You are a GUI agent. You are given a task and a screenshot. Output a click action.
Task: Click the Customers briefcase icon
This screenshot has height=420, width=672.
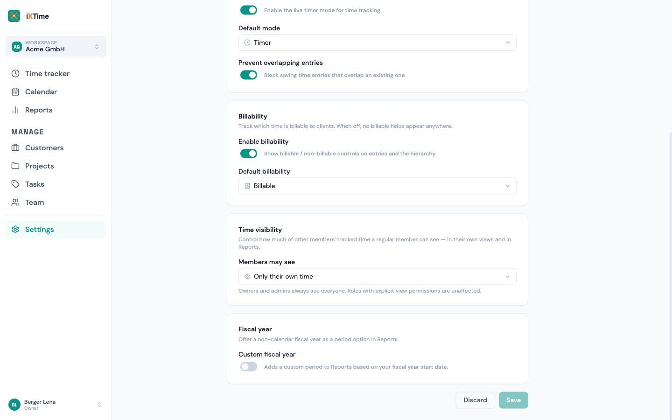15,148
